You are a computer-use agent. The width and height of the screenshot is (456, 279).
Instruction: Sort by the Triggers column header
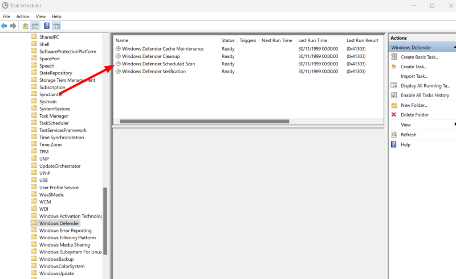[x=248, y=40]
